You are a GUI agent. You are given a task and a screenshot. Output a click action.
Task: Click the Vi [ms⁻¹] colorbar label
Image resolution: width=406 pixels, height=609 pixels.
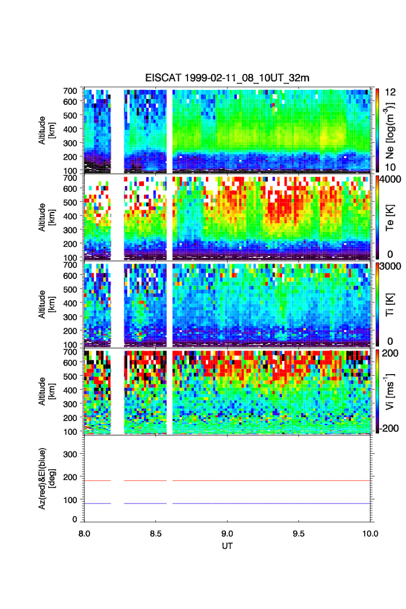391,391
